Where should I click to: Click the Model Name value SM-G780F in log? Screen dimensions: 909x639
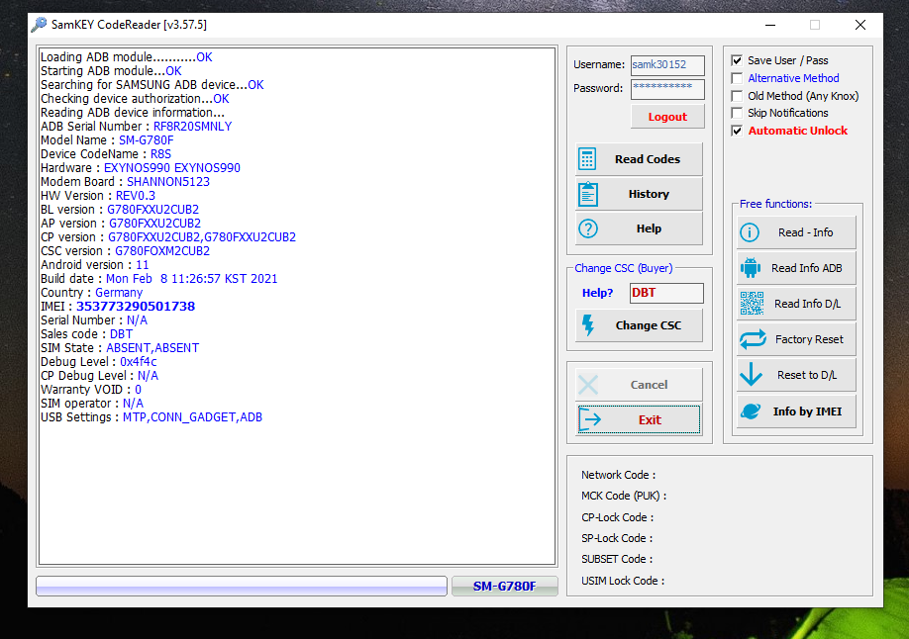click(147, 140)
